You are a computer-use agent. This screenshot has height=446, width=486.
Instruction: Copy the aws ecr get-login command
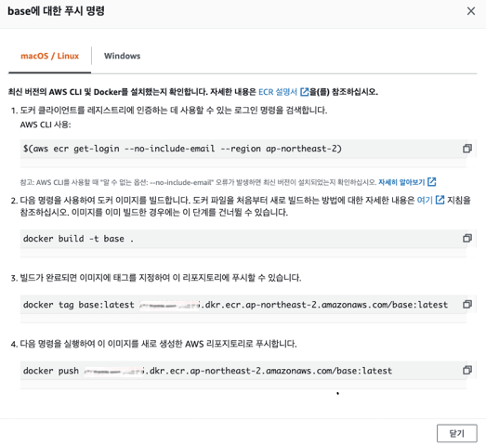coord(467,149)
